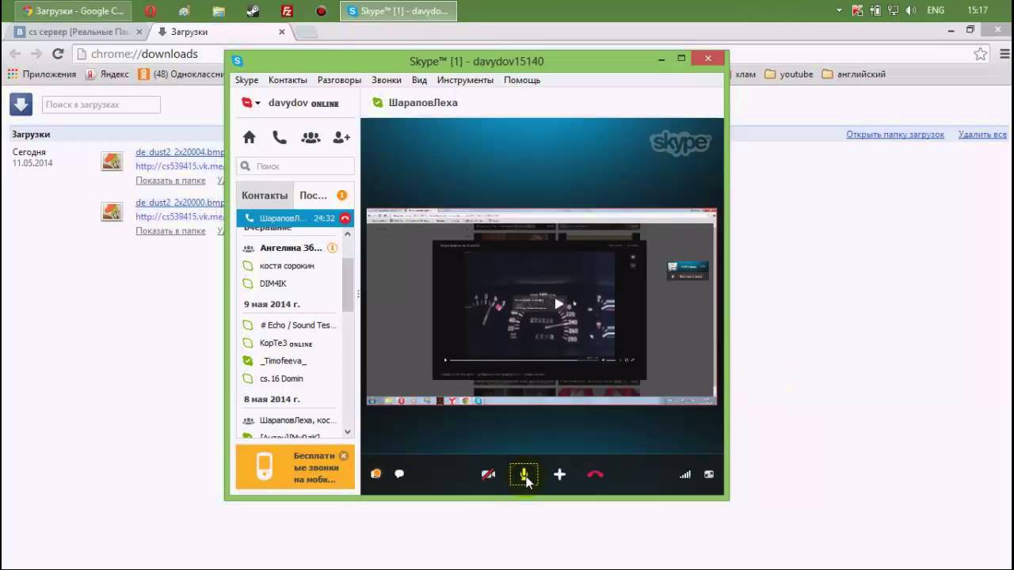The height and width of the screenshot is (570, 1014).
Task: Click notification badge on Recent tab
Action: [342, 195]
